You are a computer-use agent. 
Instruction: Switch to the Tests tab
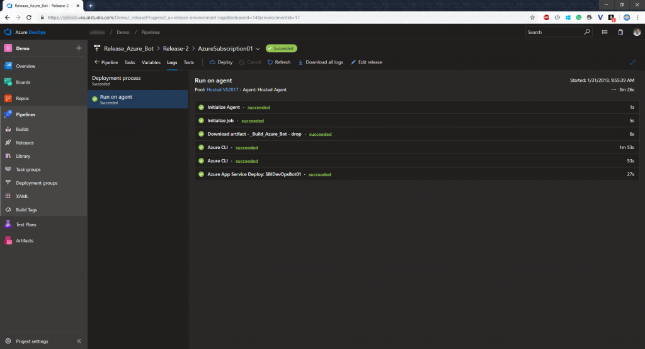click(189, 62)
